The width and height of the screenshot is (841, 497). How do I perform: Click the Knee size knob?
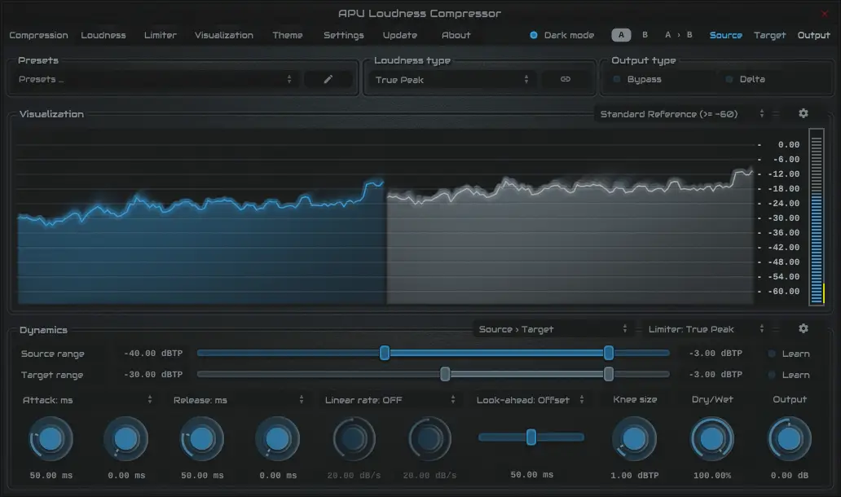pos(635,440)
